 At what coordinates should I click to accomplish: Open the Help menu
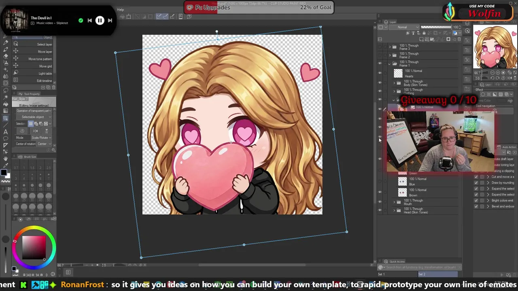[x=121, y=10]
